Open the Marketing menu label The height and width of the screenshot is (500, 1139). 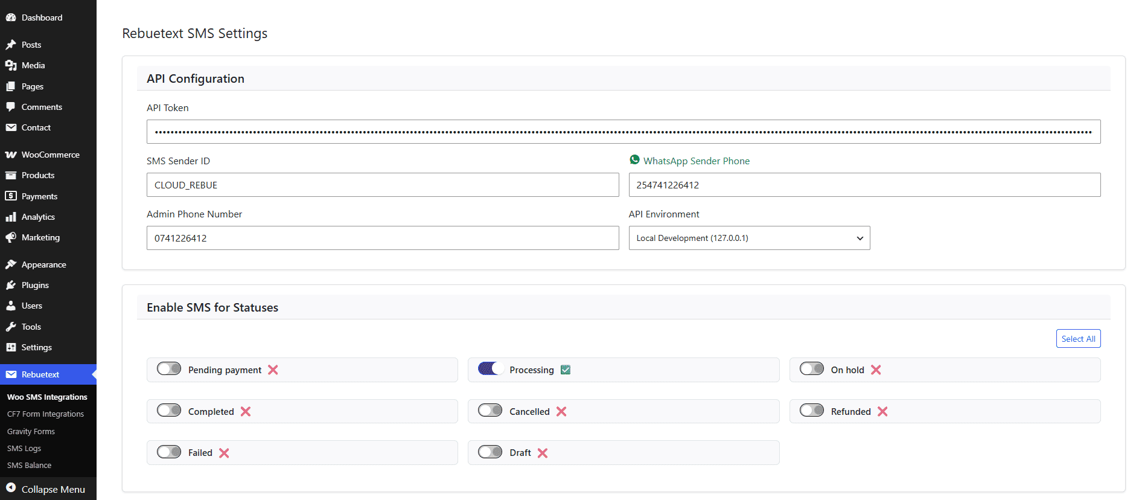[x=40, y=237]
